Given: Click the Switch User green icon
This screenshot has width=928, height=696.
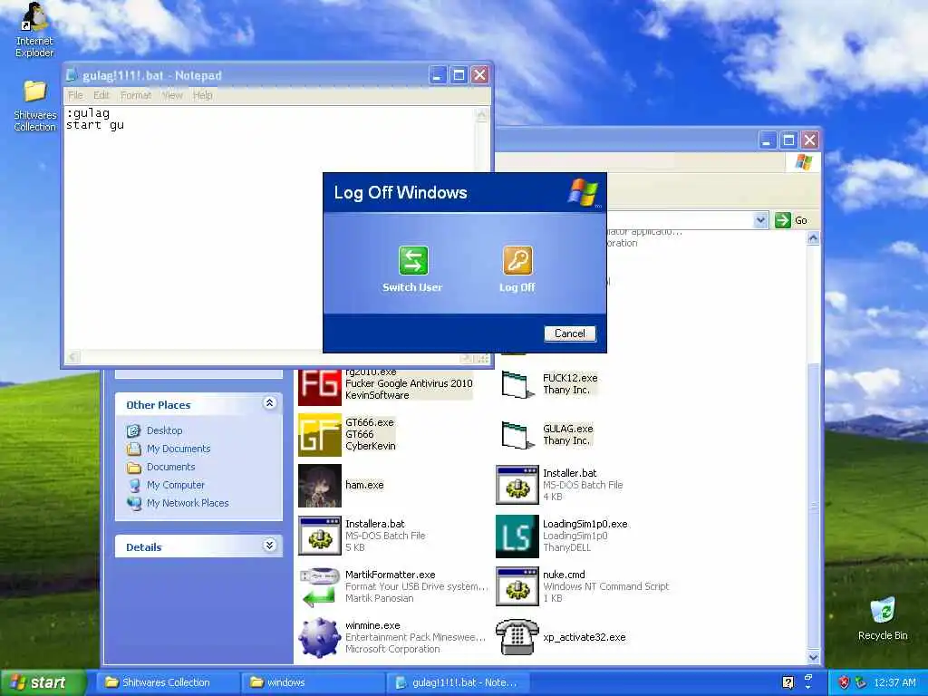Looking at the screenshot, I should click(413, 260).
